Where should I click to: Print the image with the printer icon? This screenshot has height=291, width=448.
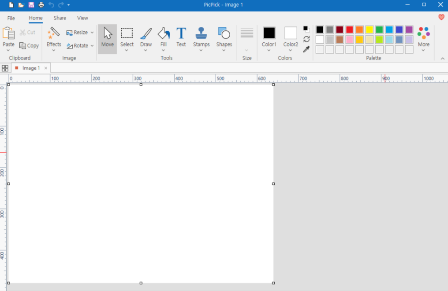41,5
